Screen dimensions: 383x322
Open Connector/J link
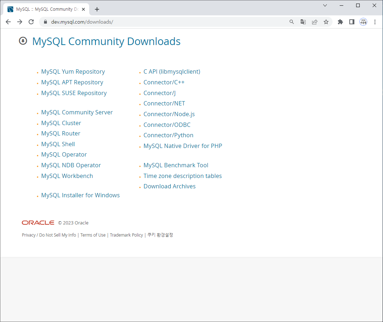(x=160, y=93)
